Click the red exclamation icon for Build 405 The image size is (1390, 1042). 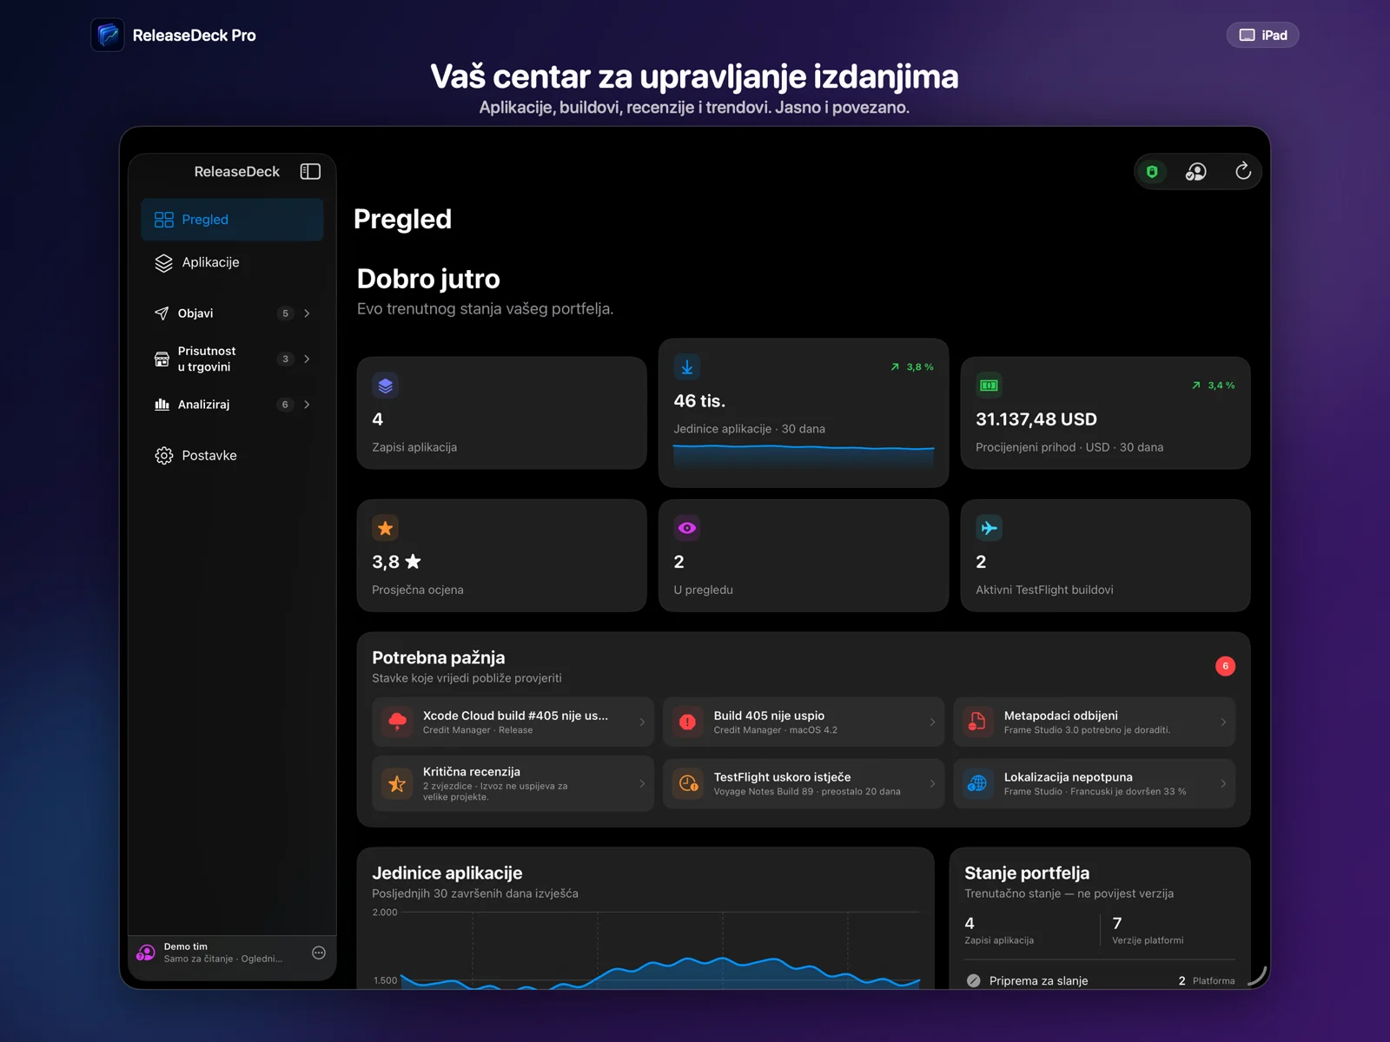click(x=688, y=722)
